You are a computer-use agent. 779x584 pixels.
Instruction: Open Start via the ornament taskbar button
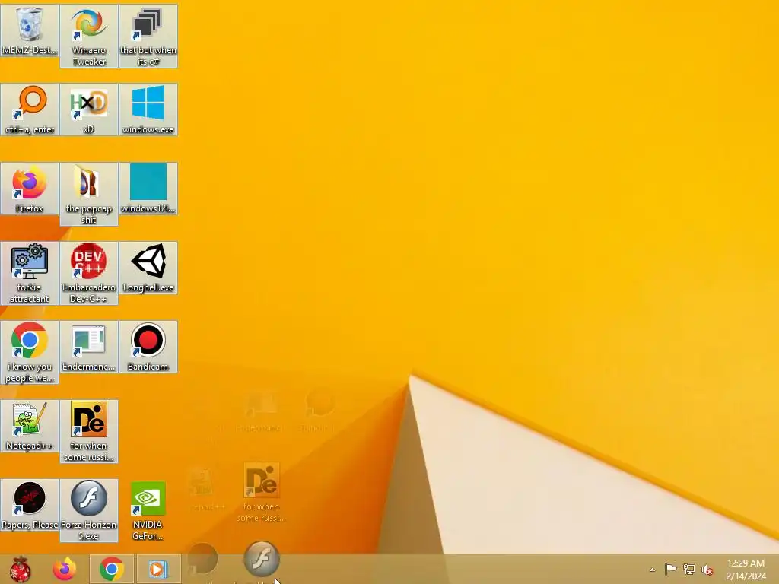click(x=21, y=569)
